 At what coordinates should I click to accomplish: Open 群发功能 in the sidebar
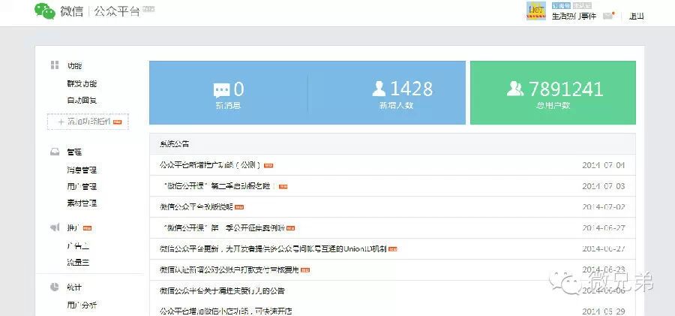[x=82, y=84]
